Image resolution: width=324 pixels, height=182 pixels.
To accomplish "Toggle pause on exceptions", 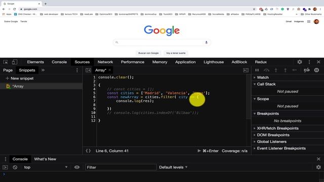I will pyautogui.click(x=316, y=70).
